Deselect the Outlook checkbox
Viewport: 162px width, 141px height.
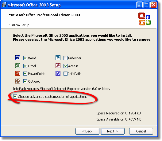point(25,81)
